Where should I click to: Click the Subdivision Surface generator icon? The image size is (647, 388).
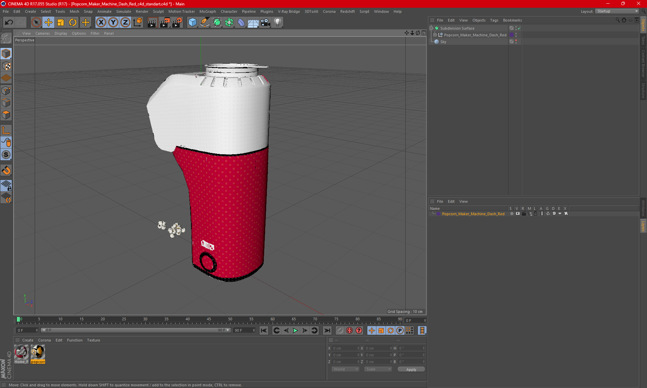[217, 23]
